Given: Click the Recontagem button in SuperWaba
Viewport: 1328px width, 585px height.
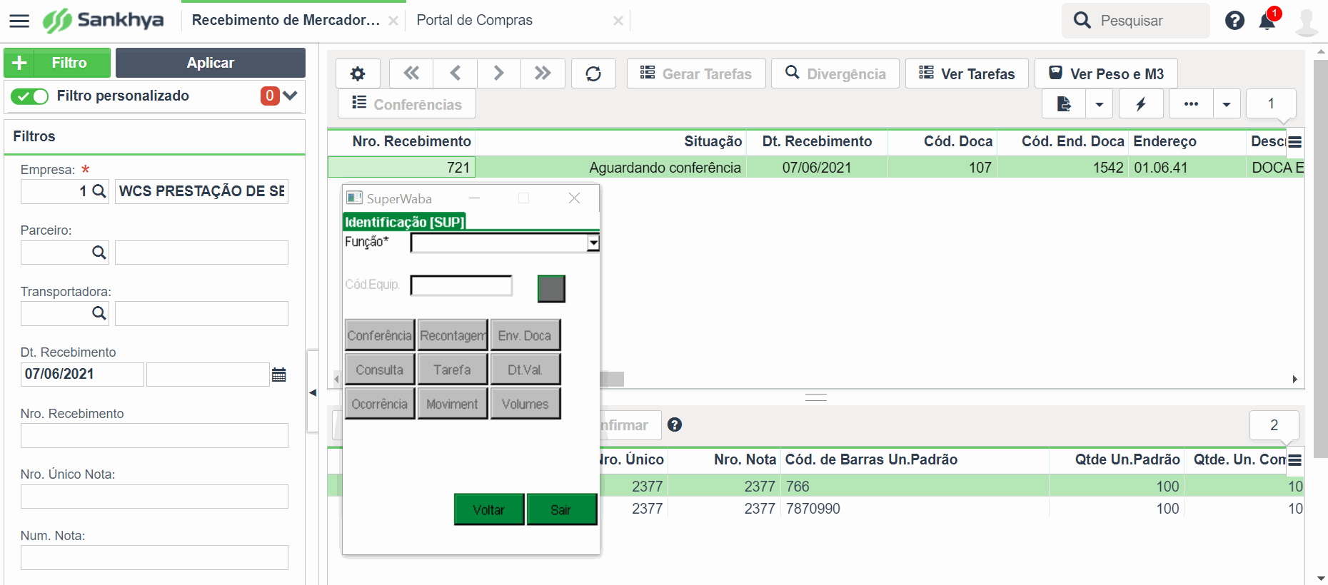Looking at the screenshot, I should coord(453,335).
